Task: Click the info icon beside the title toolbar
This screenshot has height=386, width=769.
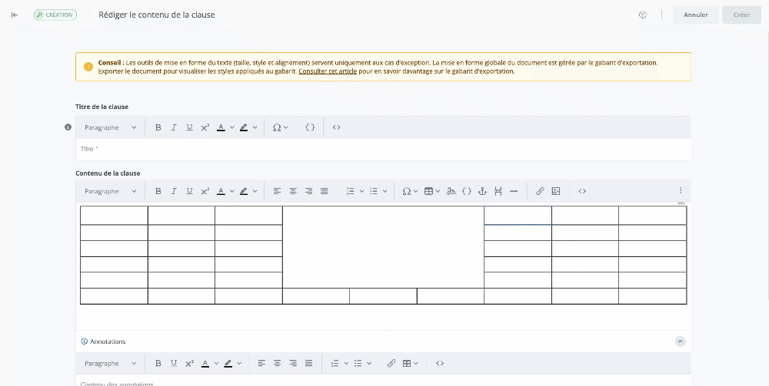Action: [x=68, y=127]
